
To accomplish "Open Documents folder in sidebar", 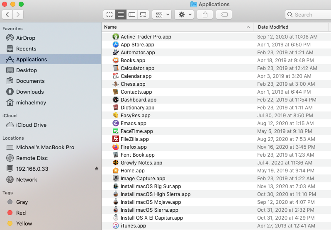I will pos(51,81).
